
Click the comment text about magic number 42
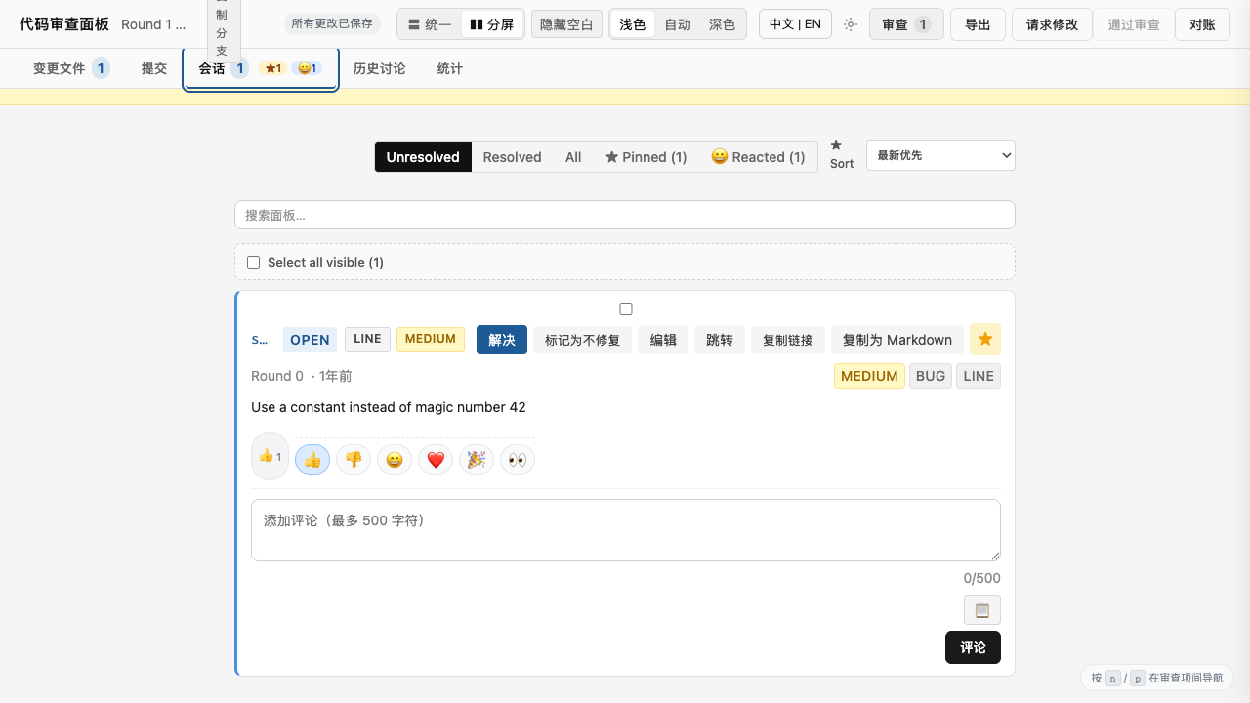[x=389, y=407]
